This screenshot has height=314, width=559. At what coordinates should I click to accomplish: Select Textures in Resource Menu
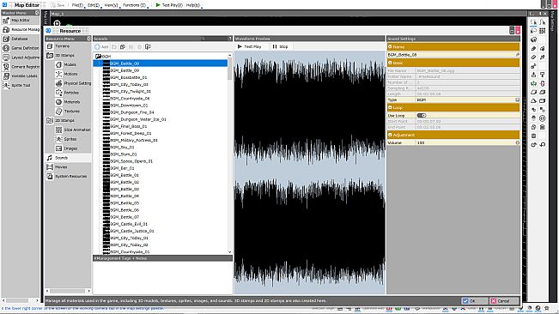coord(72,111)
